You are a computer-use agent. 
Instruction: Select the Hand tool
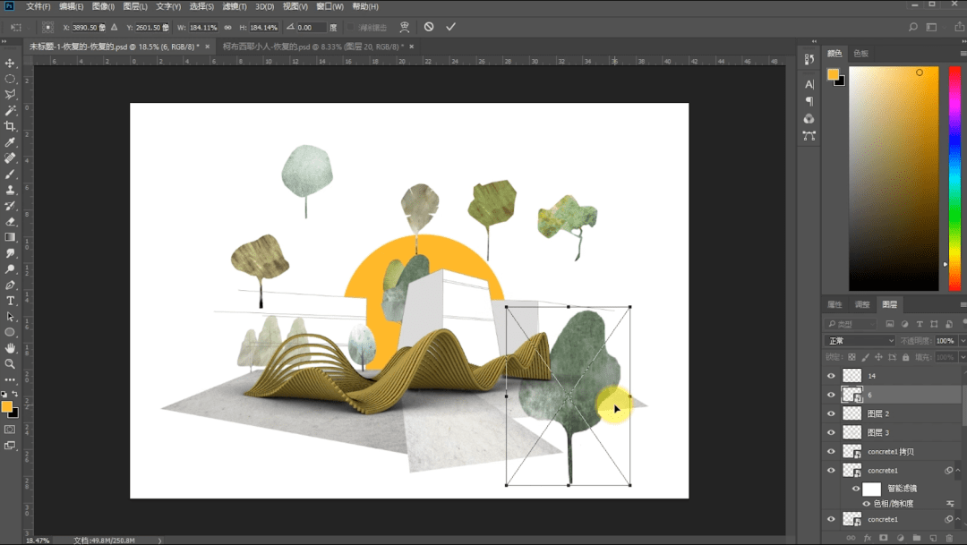tap(10, 348)
